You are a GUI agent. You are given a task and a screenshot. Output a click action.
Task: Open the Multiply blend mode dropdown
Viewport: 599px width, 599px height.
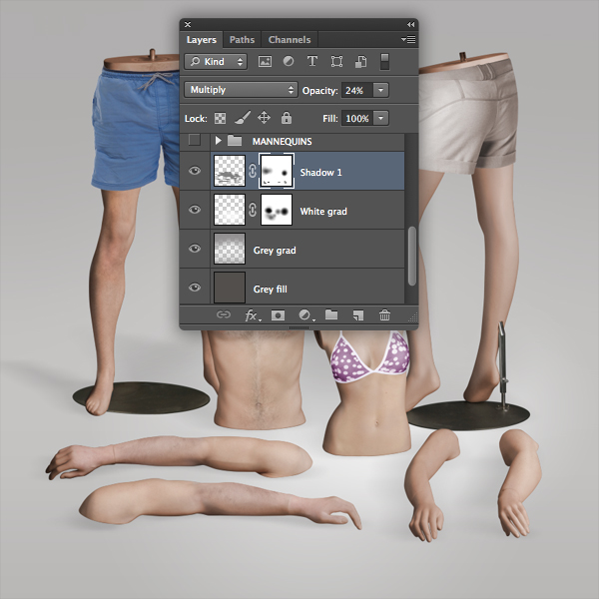[241, 90]
